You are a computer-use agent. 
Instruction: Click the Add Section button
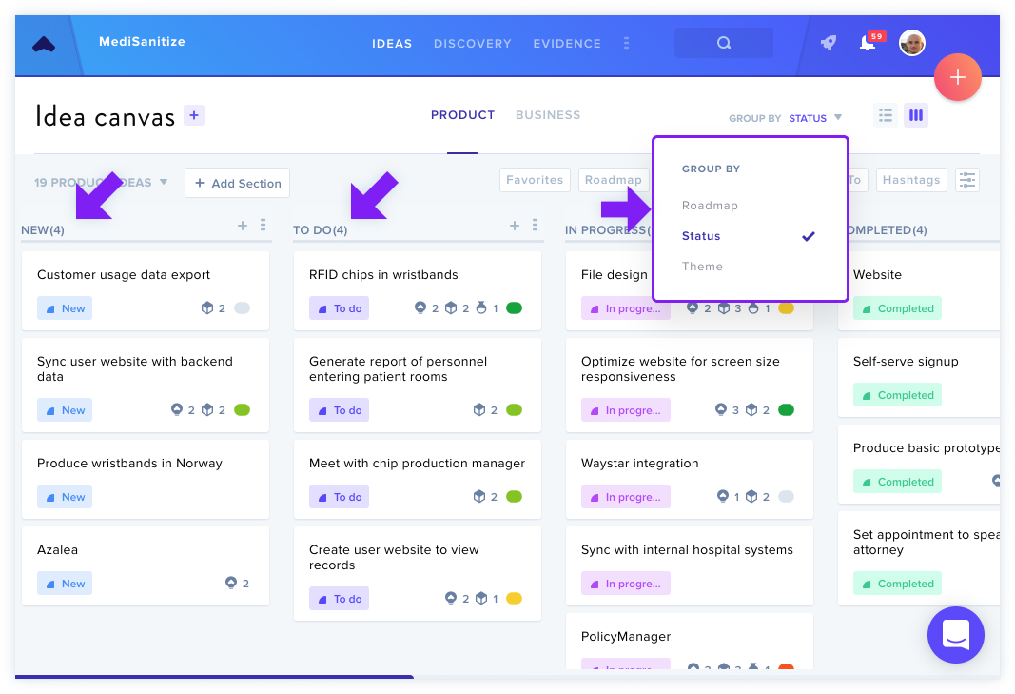(237, 184)
